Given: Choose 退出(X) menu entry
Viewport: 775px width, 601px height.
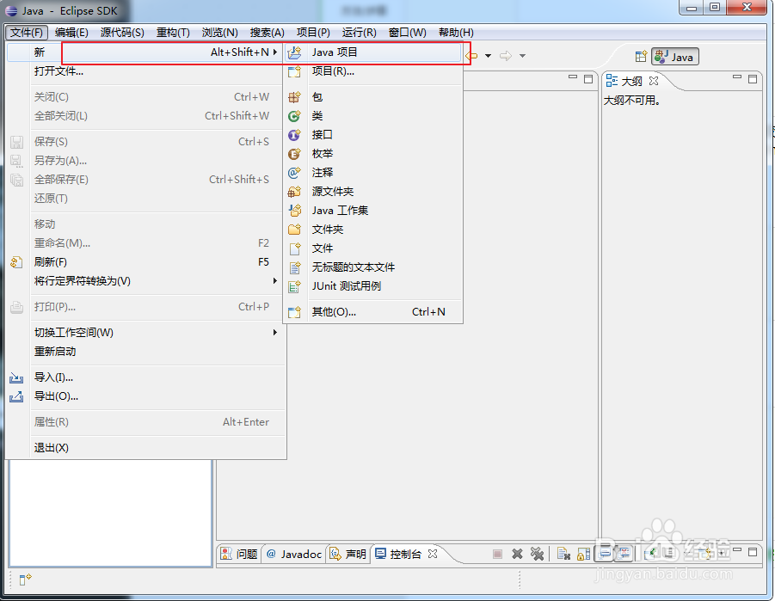Looking at the screenshot, I should point(146,448).
